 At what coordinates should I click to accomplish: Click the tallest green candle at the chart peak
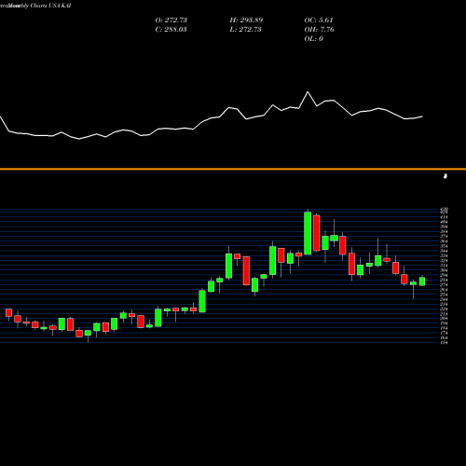[x=308, y=233]
